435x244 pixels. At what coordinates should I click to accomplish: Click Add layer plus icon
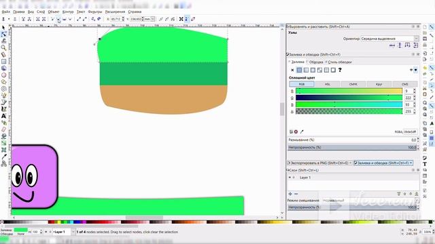click(290, 194)
